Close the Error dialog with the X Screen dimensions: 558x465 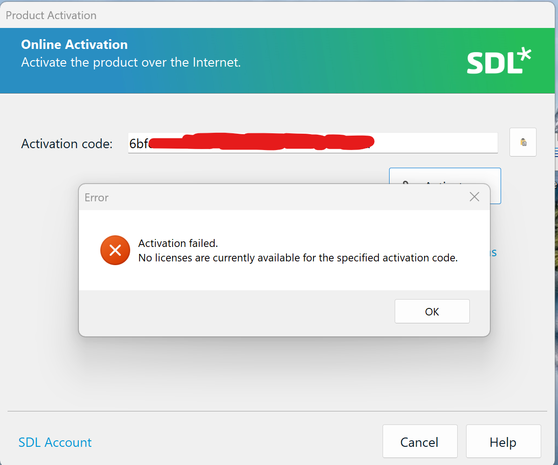(474, 197)
